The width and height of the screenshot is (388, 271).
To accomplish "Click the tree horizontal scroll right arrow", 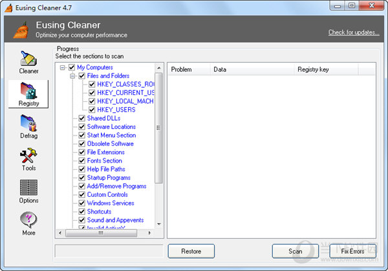I will [149, 233].
